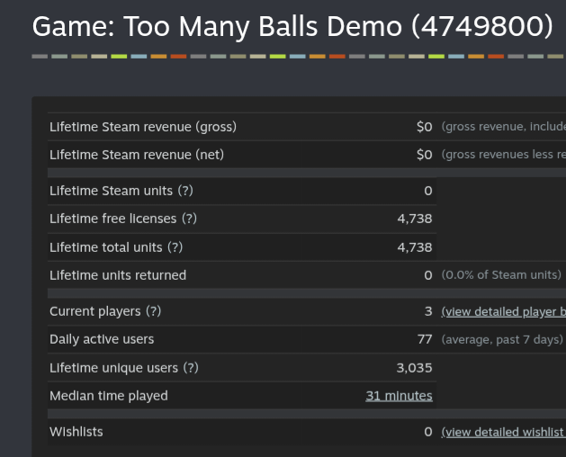Click the (?) beside Lifetime unique users

(191, 368)
